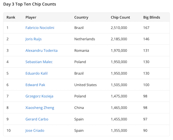Open Eduardo Kalil player link

[x=36, y=73]
